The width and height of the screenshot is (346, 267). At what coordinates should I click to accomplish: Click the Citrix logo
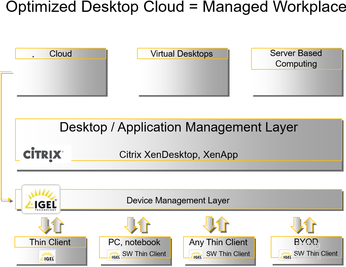click(43, 154)
